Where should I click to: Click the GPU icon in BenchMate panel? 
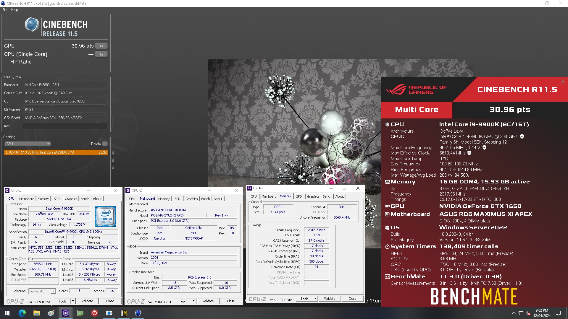[387, 206]
